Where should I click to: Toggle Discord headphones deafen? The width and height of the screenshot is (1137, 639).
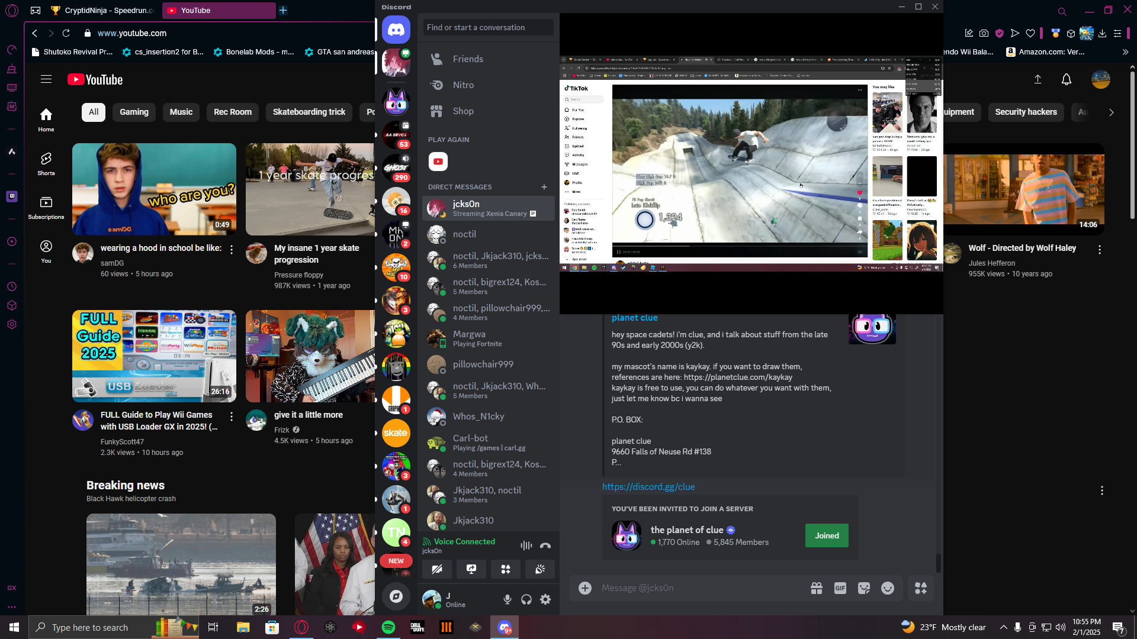526,599
